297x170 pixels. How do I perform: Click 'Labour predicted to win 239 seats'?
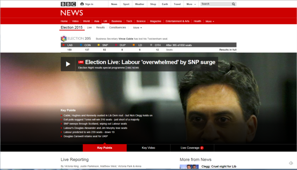[89, 132]
